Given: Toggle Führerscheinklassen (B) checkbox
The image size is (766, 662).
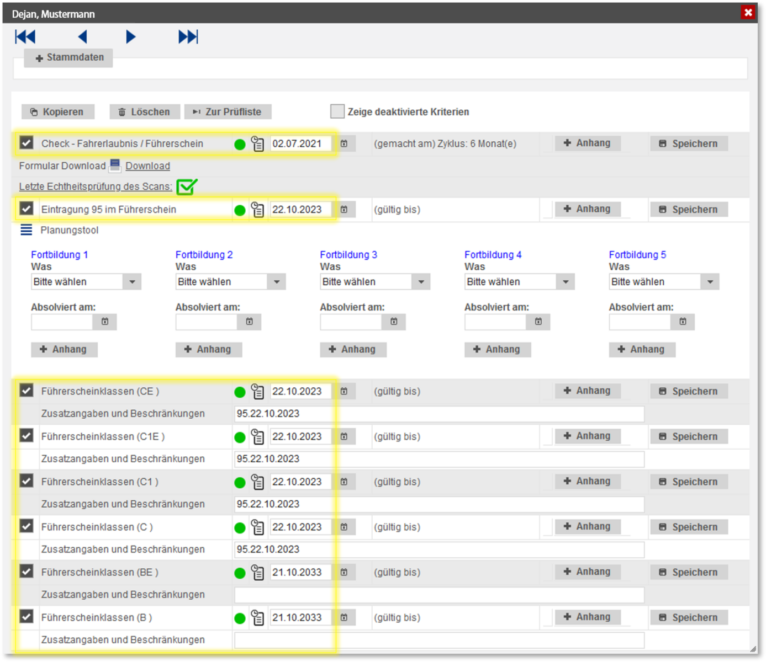Looking at the screenshot, I should point(27,617).
